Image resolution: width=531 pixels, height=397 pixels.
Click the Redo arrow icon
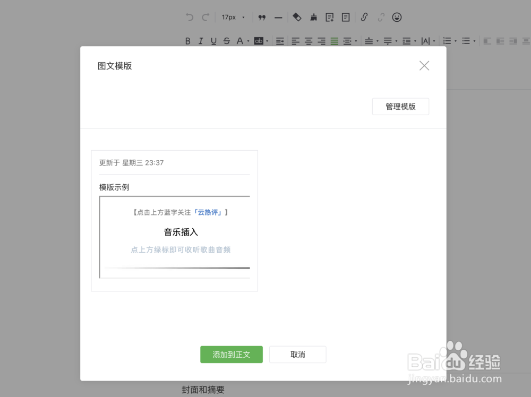tap(204, 17)
